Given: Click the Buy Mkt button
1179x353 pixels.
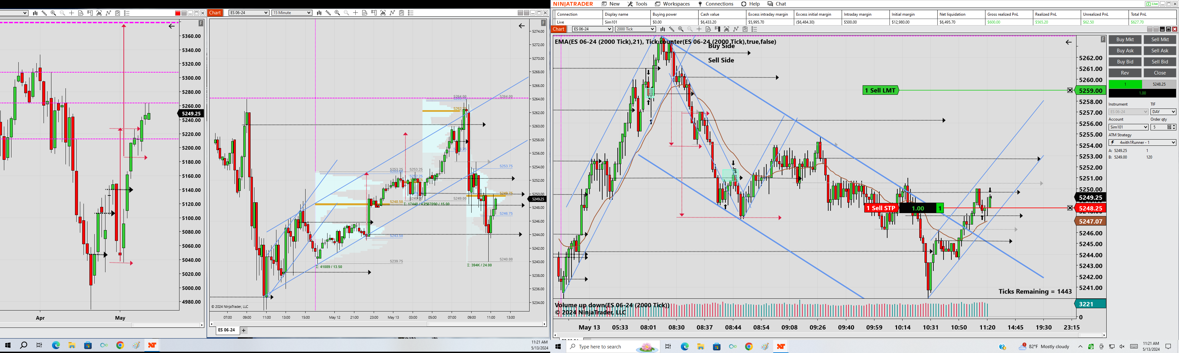Looking at the screenshot, I should 1125,40.
